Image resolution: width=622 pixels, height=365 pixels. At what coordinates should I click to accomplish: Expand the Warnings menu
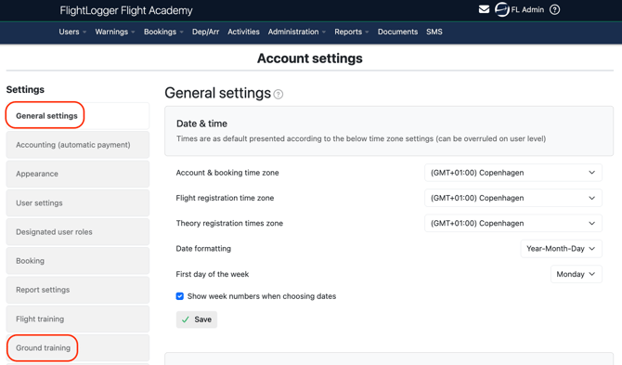(x=114, y=32)
